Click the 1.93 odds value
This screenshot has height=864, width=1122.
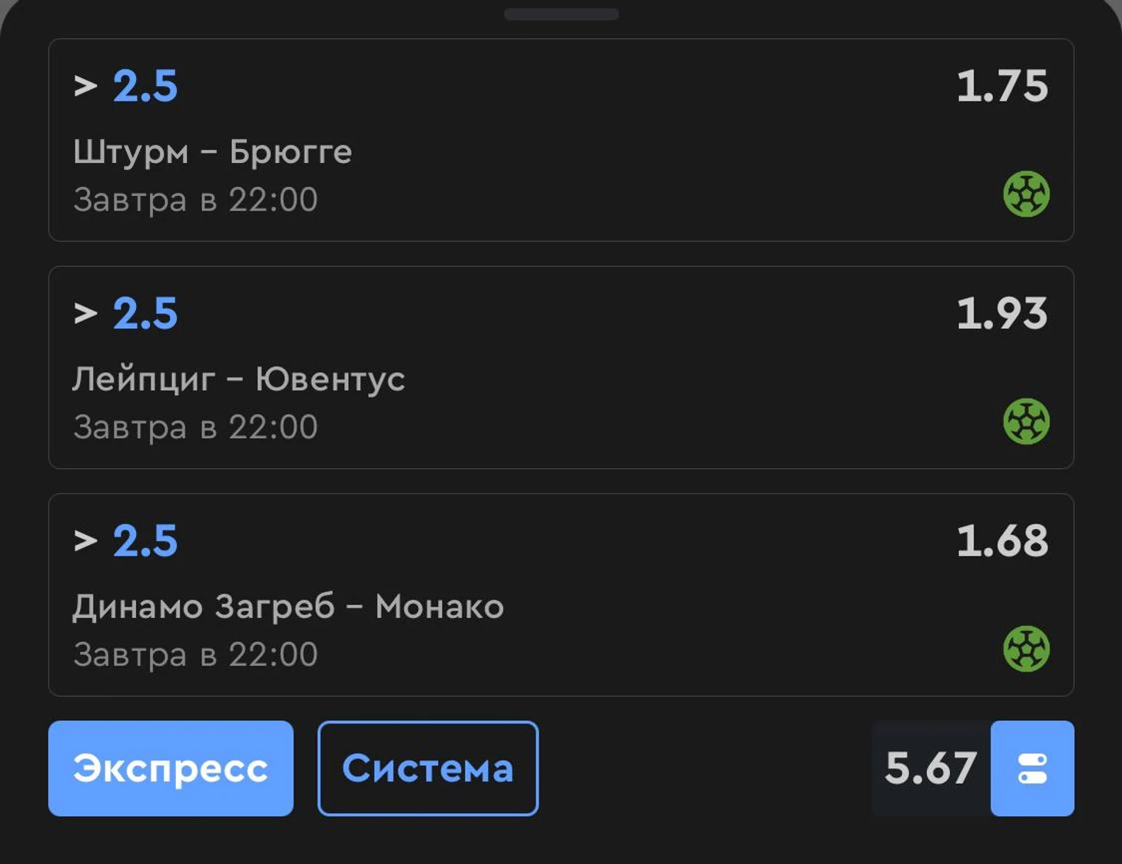click(1002, 313)
